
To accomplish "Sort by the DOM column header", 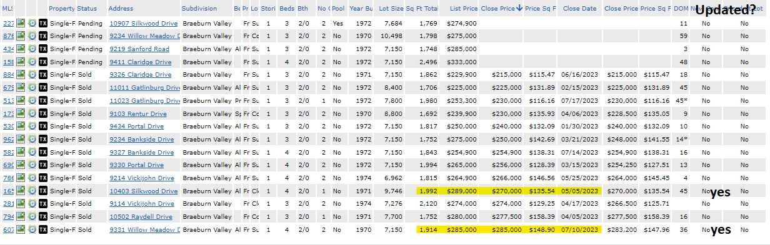I will pos(681,9).
